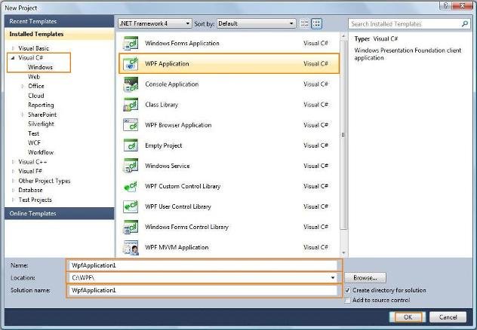Image resolution: width=477 pixels, height=330 pixels.
Task: Expand the Visual Basic tree node
Action: pos(13,48)
